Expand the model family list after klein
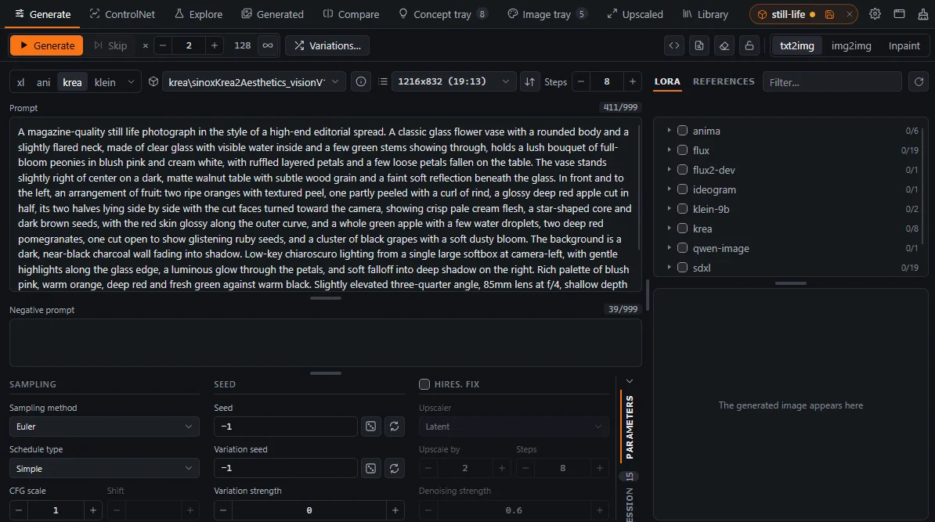935x522 pixels. [132, 81]
